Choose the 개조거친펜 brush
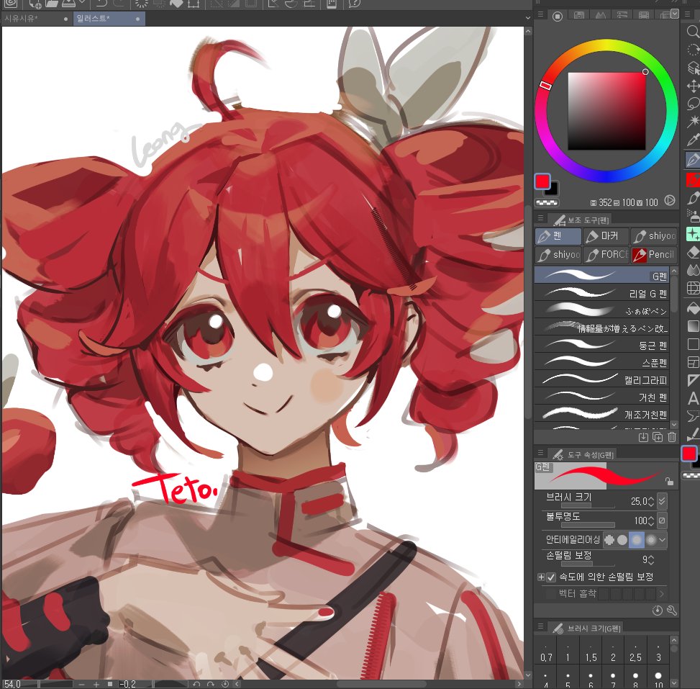700x689 pixels. (601, 414)
